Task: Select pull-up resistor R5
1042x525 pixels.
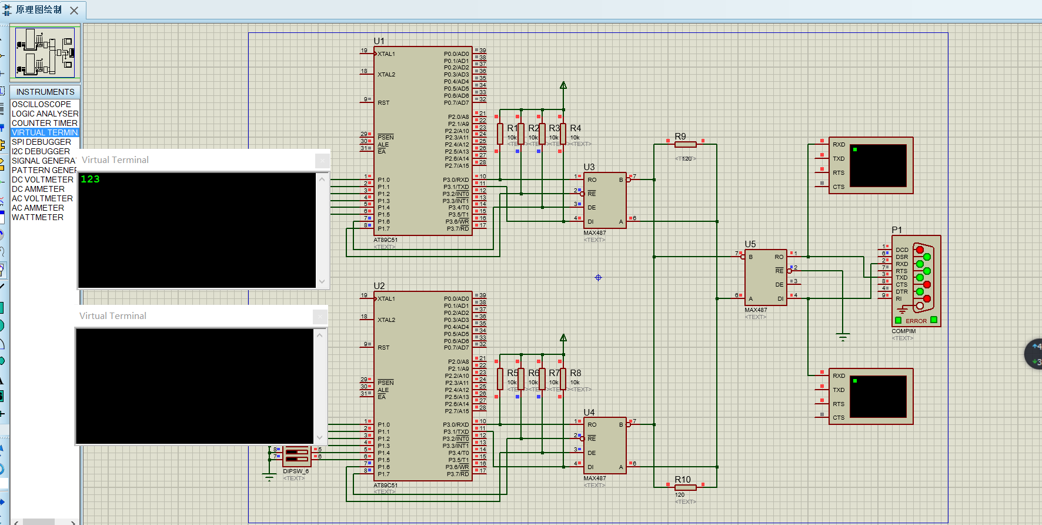Action: point(500,379)
